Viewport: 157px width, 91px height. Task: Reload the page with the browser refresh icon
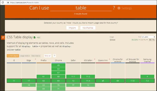[x=3, y=2]
